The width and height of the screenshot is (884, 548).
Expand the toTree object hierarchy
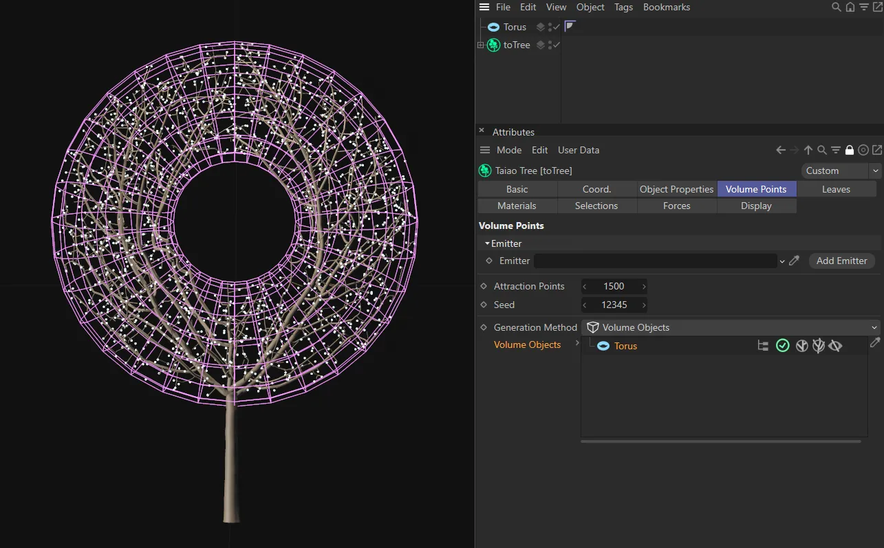(x=481, y=45)
